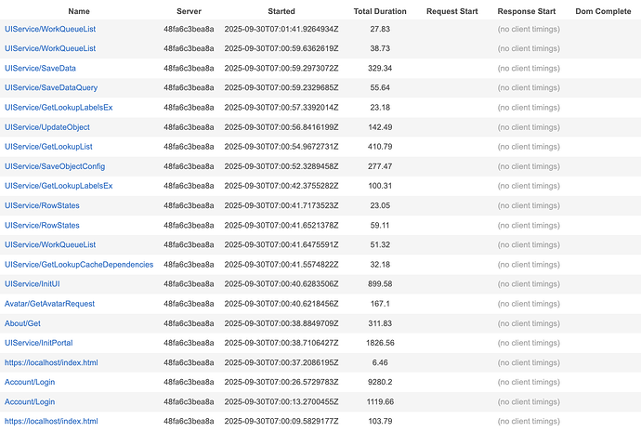Click the Avatar/GetAvatarRequest link

pyautogui.click(x=49, y=304)
